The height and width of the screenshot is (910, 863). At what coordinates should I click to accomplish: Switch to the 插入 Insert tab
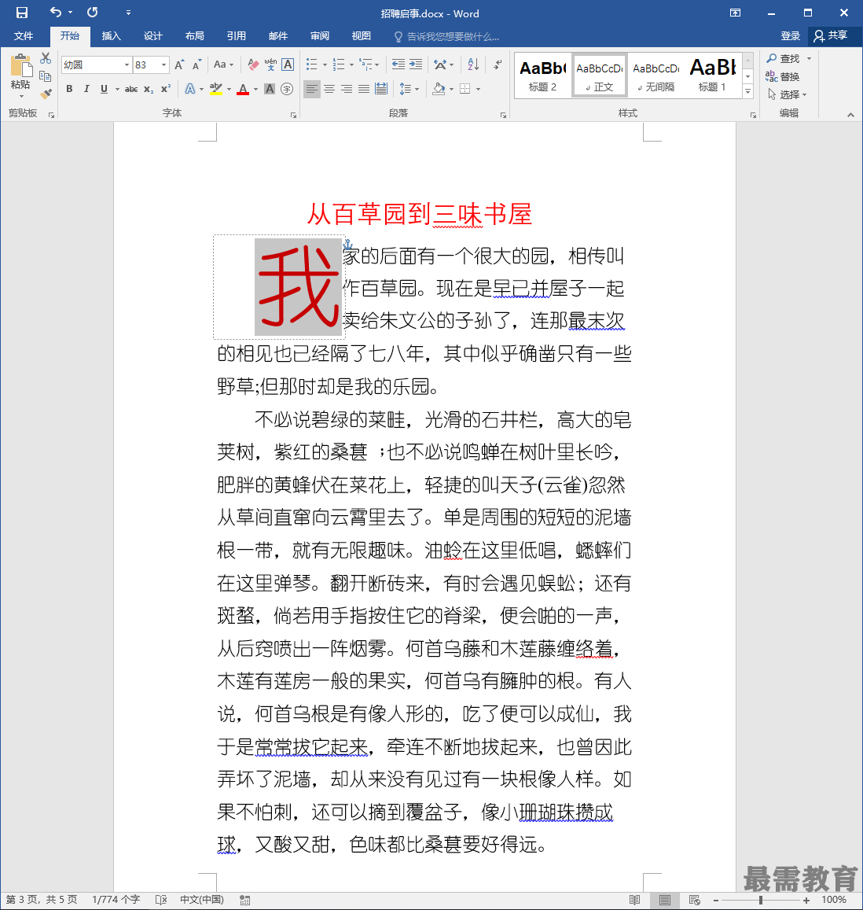(112, 36)
